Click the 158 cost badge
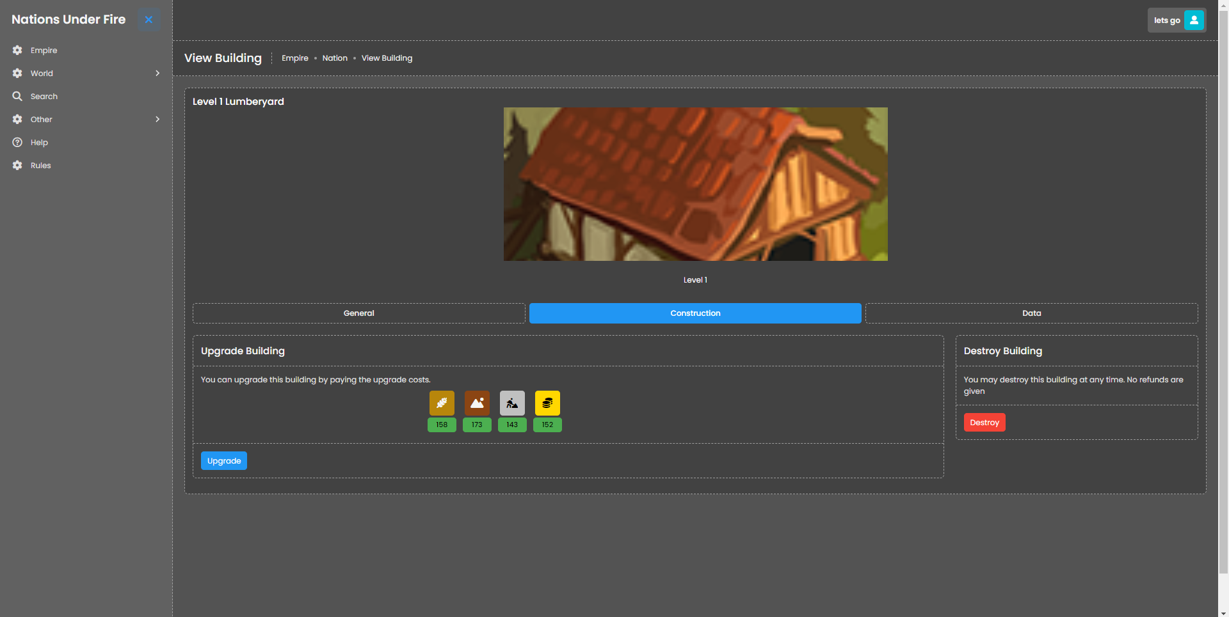The height and width of the screenshot is (617, 1229). [x=442, y=425]
